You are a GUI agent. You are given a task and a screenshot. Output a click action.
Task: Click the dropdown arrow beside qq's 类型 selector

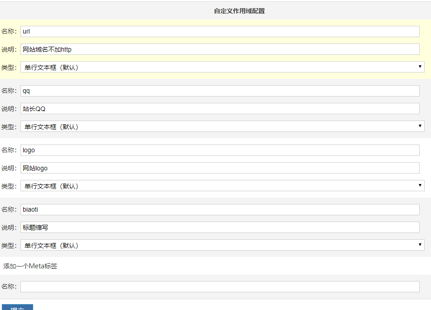coord(420,126)
